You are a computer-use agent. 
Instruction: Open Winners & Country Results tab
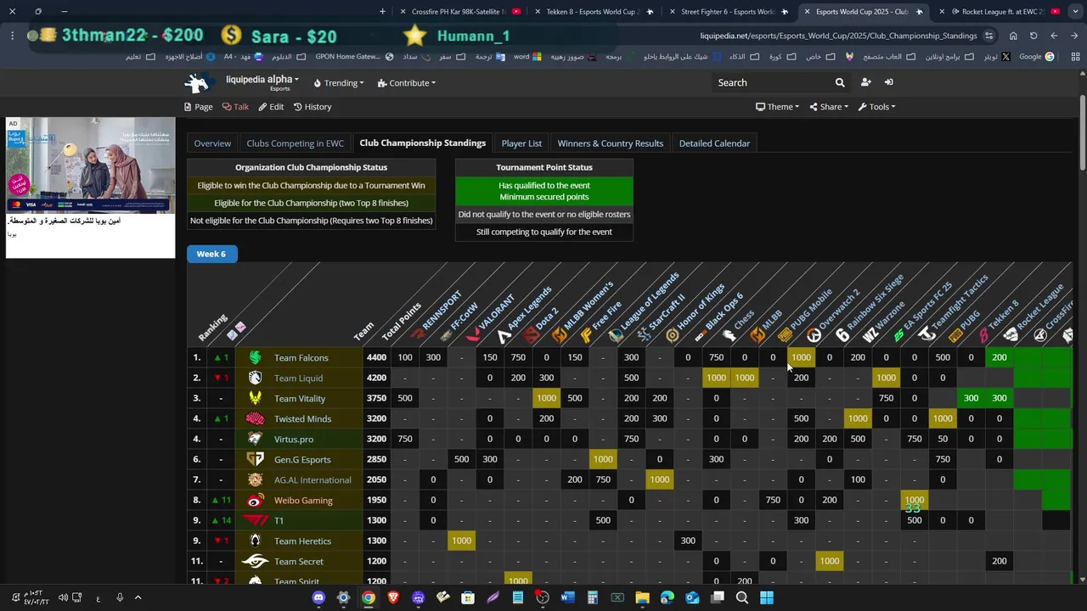tap(611, 143)
